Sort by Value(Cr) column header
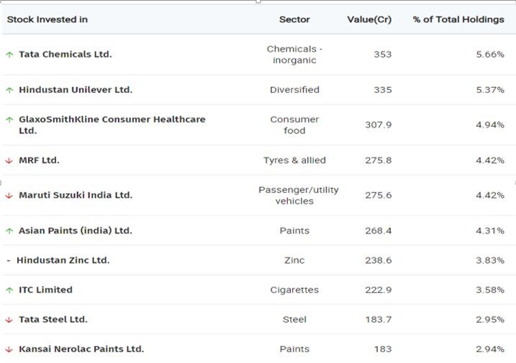The width and height of the screenshot is (516, 363). tap(369, 19)
